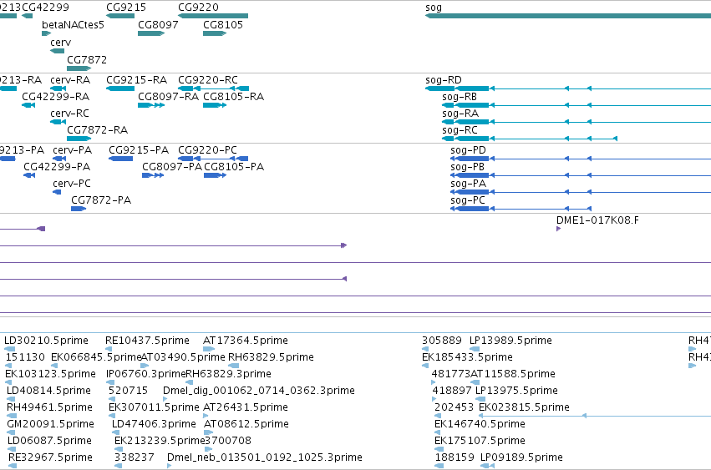Select the CG42299-PA protein glyph
The width and height of the screenshot is (711, 470).
[29, 175]
